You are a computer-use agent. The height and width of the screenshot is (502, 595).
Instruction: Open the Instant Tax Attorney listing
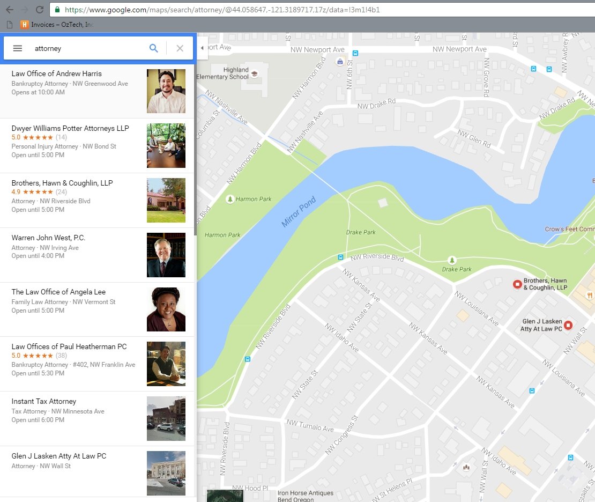(97, 419)
